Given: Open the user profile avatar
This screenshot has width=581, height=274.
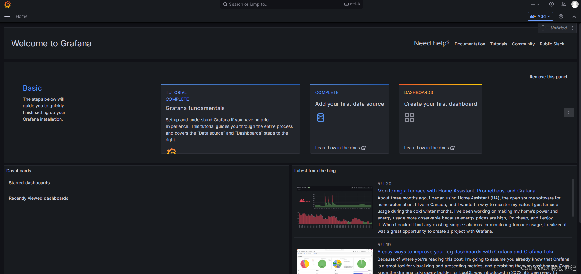Looking at the screenshot, I should tap(575, 4).
